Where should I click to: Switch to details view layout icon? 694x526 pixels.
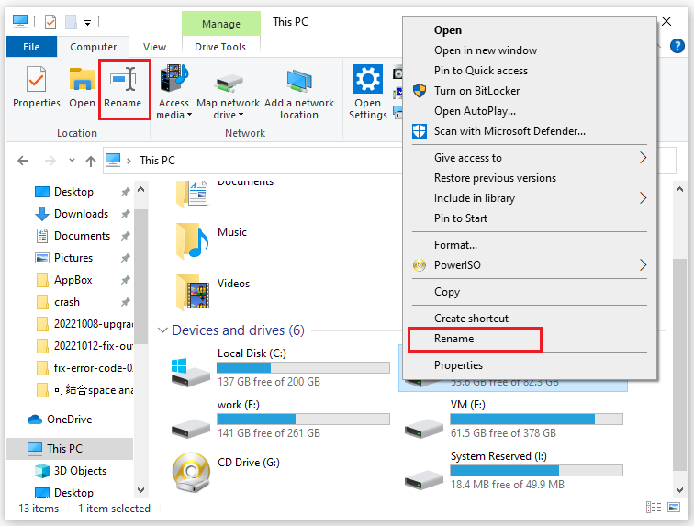pos(654,508)
